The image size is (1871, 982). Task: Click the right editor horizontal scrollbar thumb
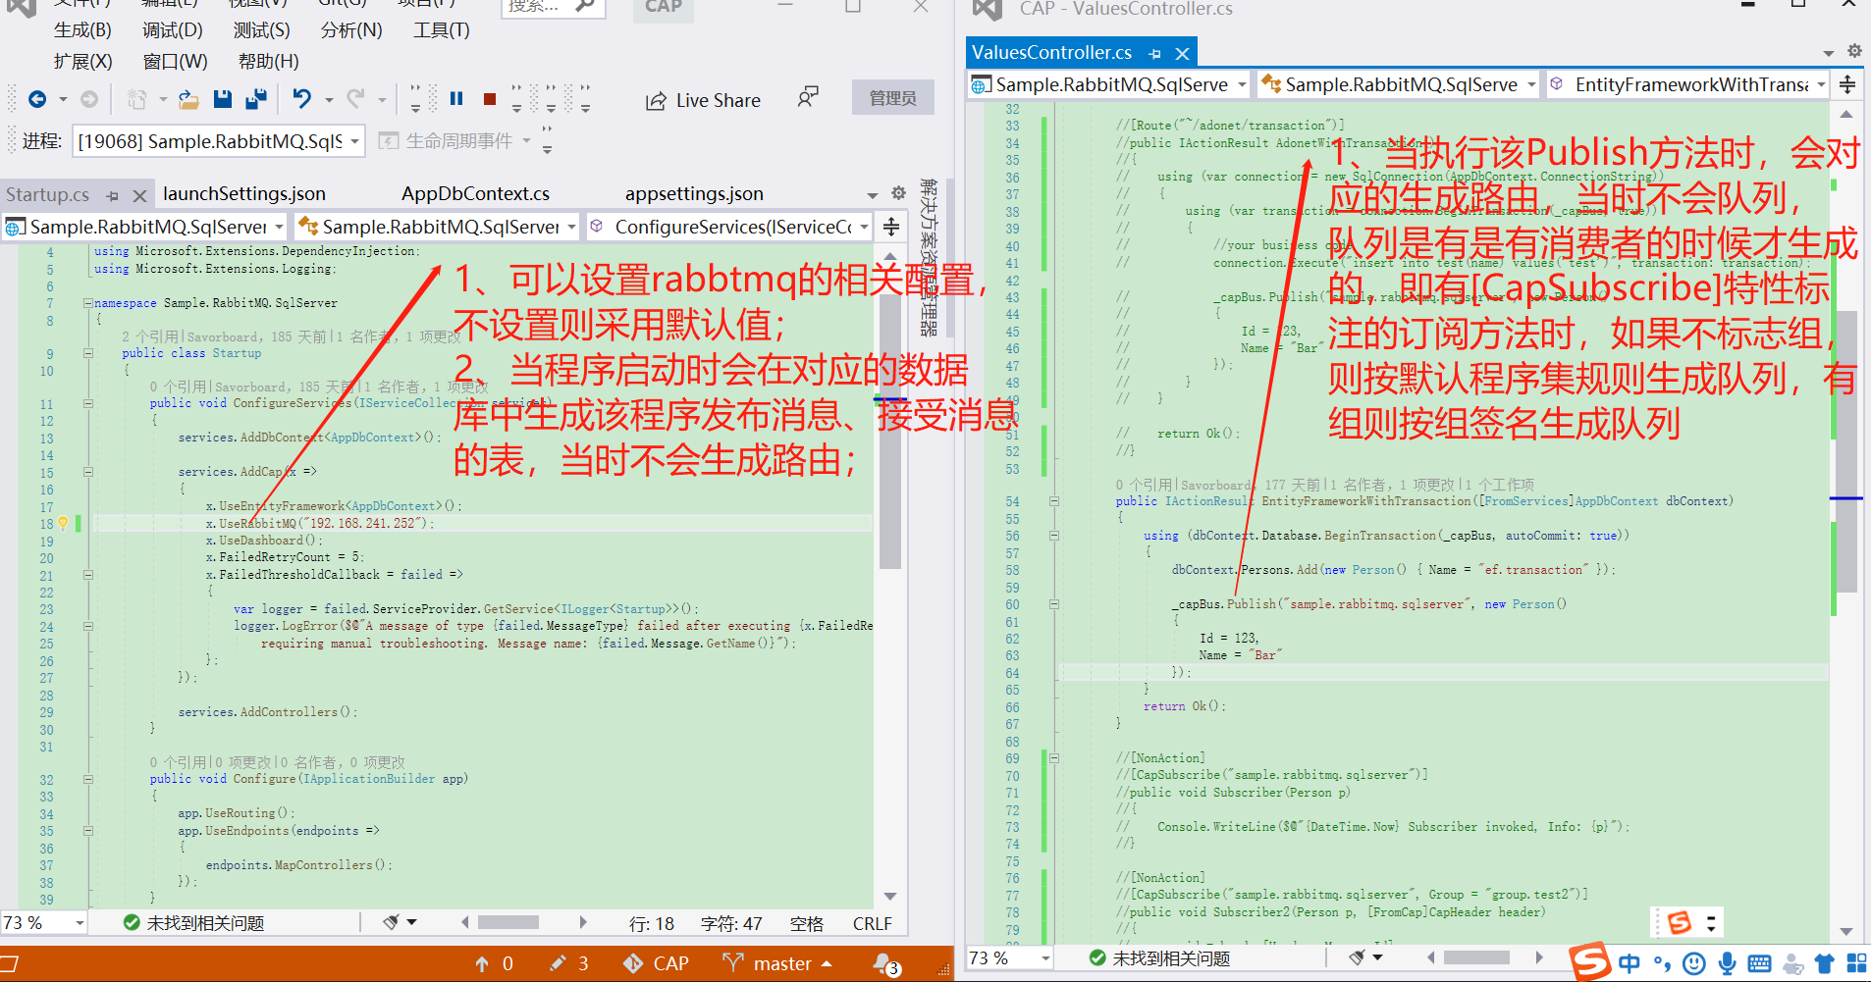click(x=1476, y=957)
